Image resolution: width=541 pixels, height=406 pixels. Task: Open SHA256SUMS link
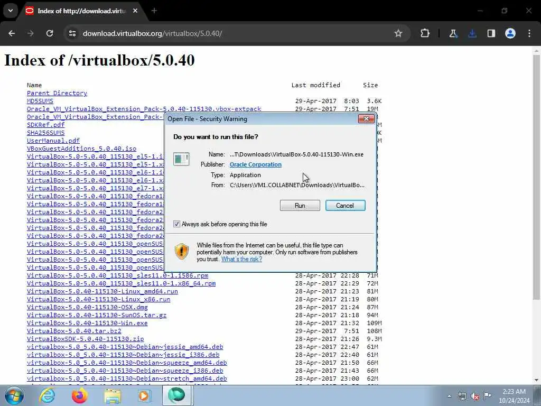45,133
